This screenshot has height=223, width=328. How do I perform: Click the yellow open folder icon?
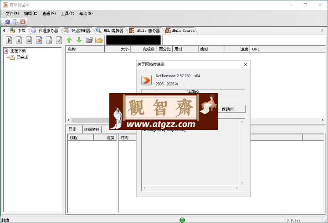(99, 40)
